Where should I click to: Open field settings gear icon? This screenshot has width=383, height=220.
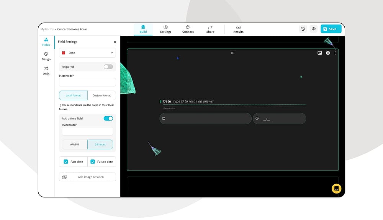click(x=328, y=53)
